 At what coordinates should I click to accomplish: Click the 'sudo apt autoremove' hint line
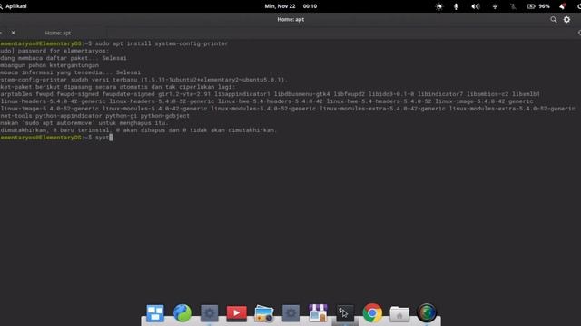[x=84, y=123]
